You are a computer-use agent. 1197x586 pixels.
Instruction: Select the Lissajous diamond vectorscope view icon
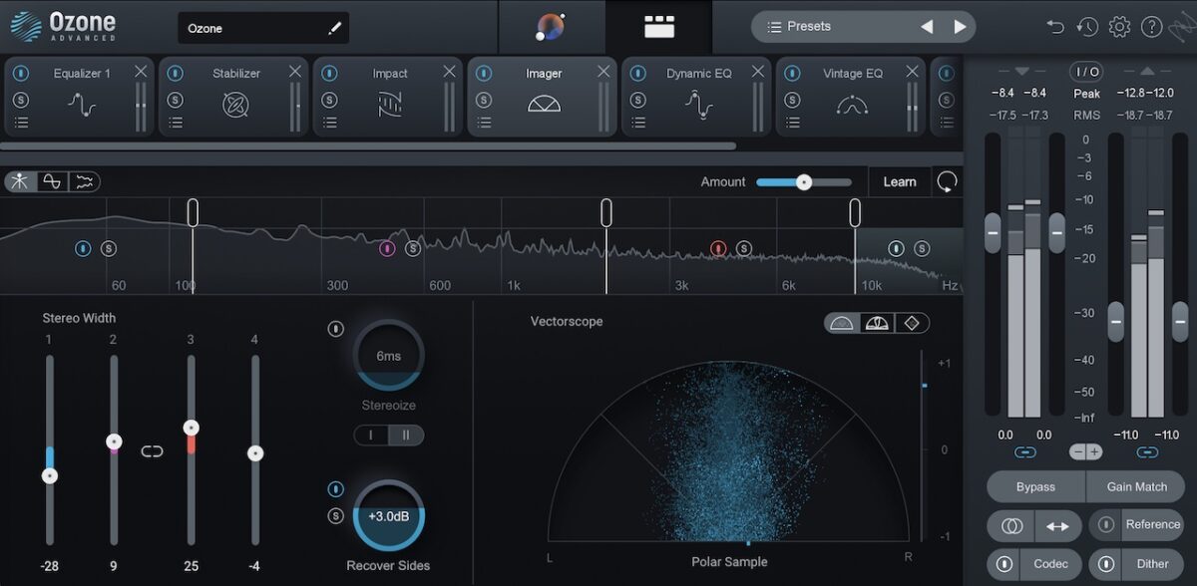pos(912,323)
